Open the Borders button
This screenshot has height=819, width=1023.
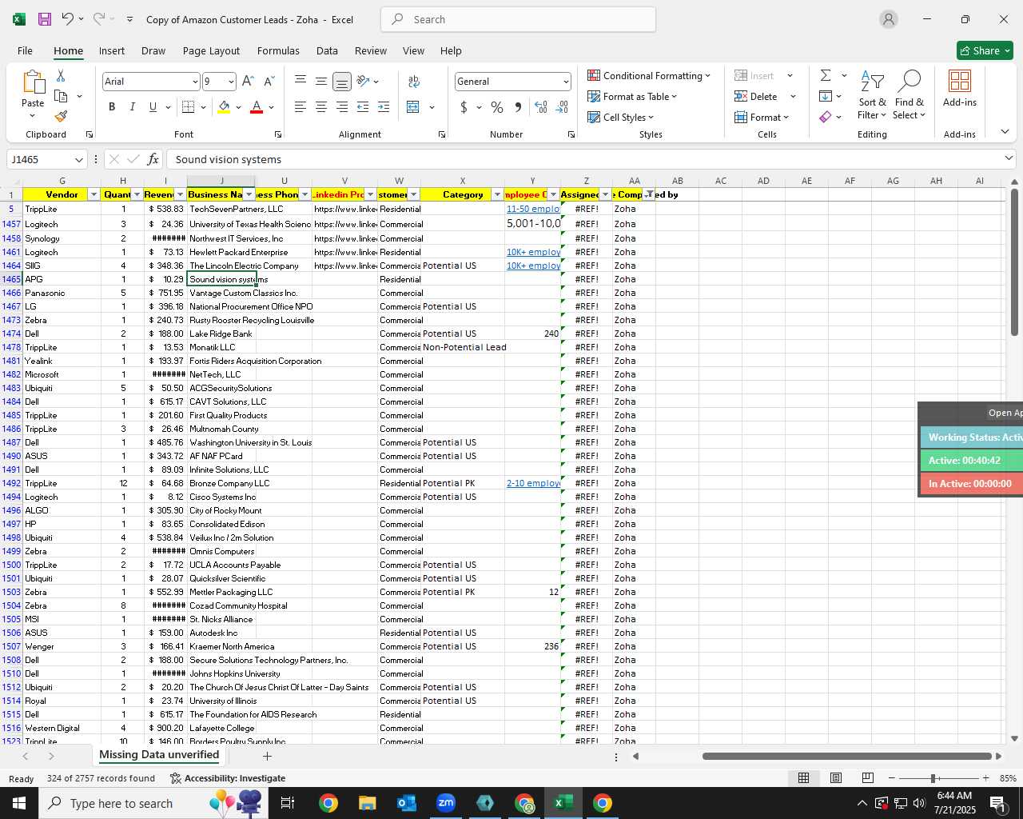pyautogui.click(x=189, y=107)
